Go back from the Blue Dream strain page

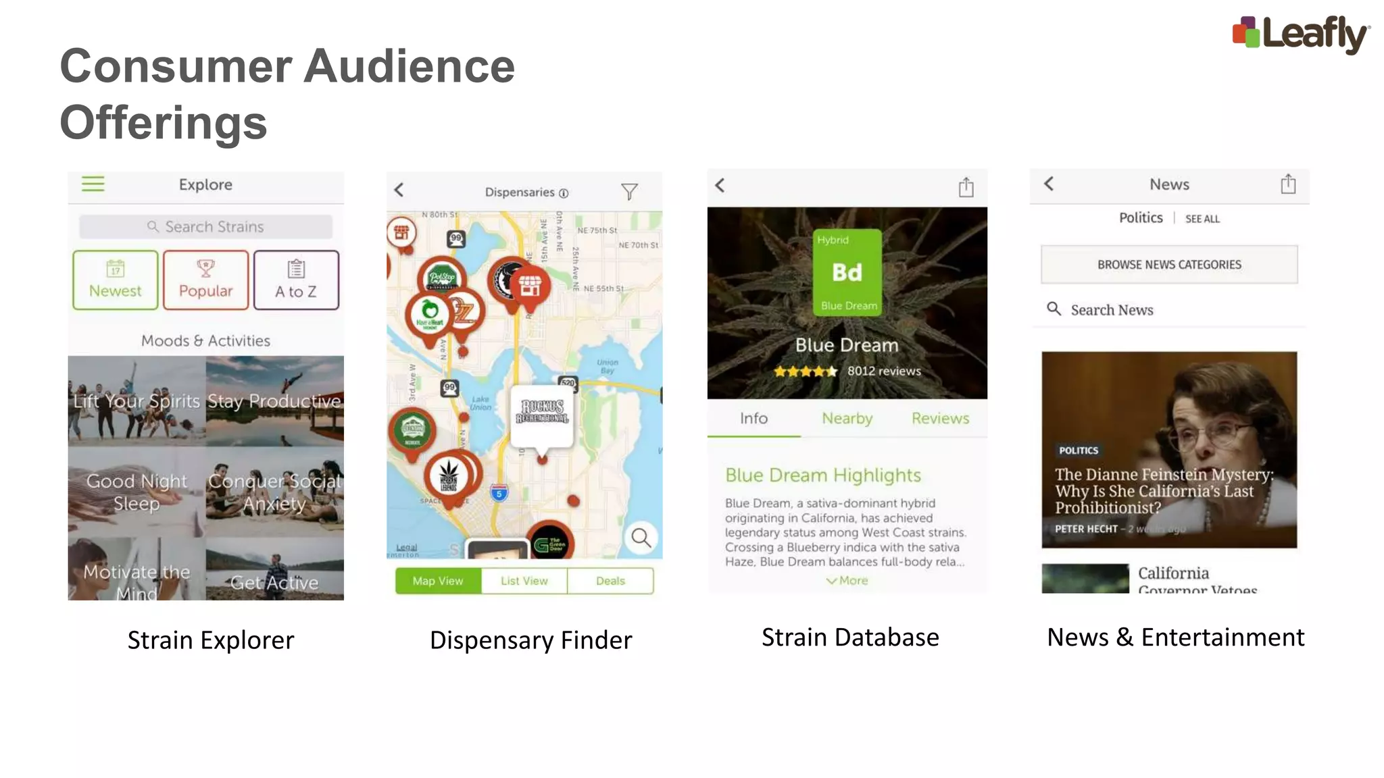pyautogui.click(x=720, y=185)
